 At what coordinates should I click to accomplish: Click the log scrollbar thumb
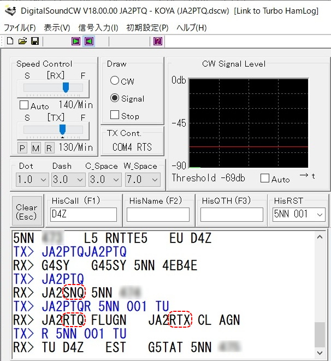coord(320,335)
